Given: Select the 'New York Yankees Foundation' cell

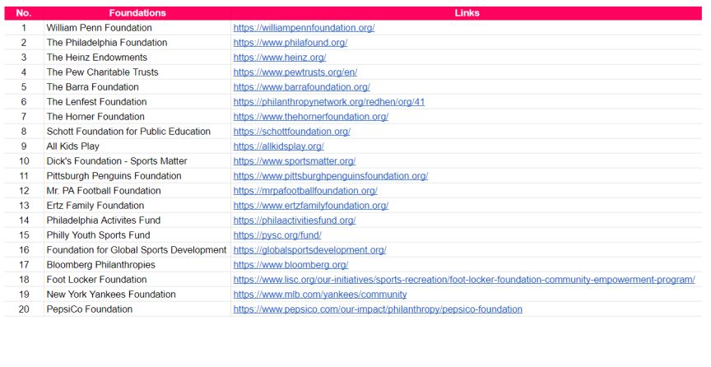Looking at the screenshot, I should click(137, 295).
